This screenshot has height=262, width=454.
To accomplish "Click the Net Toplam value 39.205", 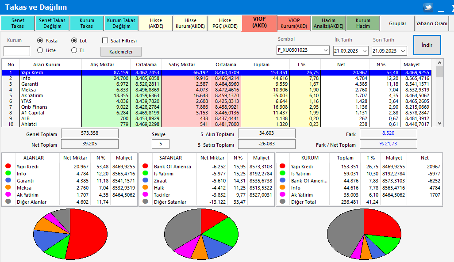I will 90,144.
